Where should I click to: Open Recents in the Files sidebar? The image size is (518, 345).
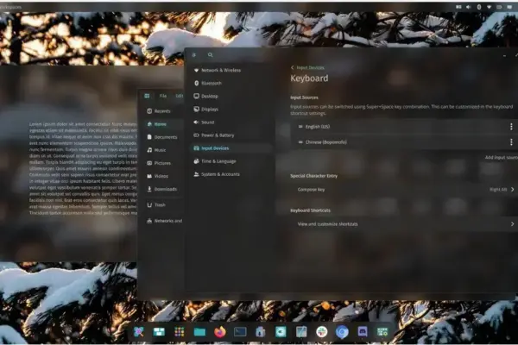163,111
